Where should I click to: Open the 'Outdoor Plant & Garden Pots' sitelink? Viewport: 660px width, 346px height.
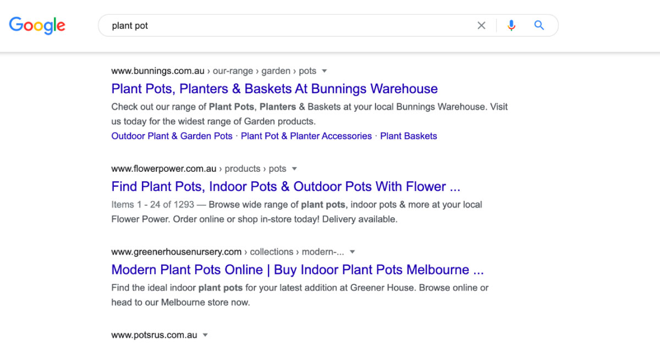point(172,136)
